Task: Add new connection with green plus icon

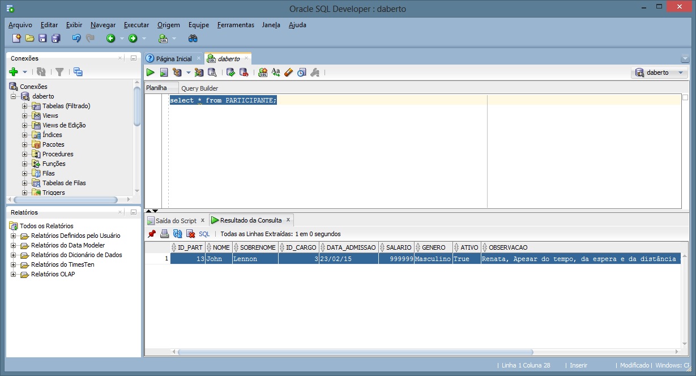Action: point(14,72)
